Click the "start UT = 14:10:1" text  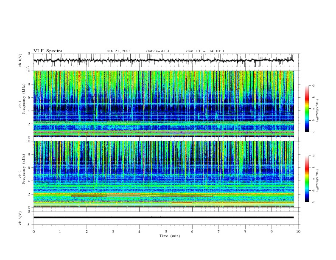205,51
